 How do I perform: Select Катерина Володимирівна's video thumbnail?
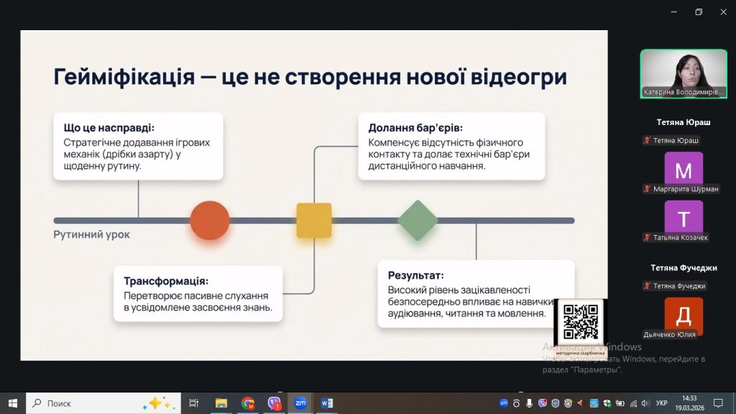tap(683, 73)
